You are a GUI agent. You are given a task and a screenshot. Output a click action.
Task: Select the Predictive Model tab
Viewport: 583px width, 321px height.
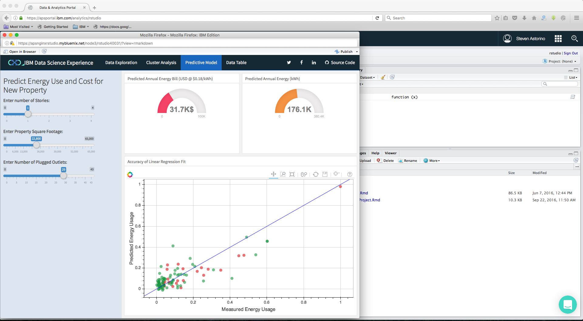tap(201, 63)
